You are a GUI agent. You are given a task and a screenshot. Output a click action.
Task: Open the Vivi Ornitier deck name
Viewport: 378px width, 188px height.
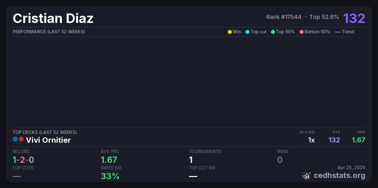[x=48, y=140]
